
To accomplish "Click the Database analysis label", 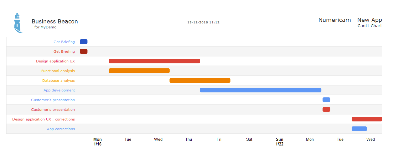I will tap(59, 81).
